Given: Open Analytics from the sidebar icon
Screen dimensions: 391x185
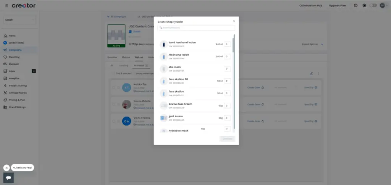Looking at the screenshot, I should (x=5, y=78).
